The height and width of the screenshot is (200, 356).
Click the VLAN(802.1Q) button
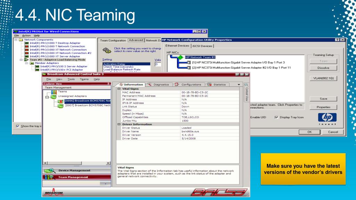[323, 78]
